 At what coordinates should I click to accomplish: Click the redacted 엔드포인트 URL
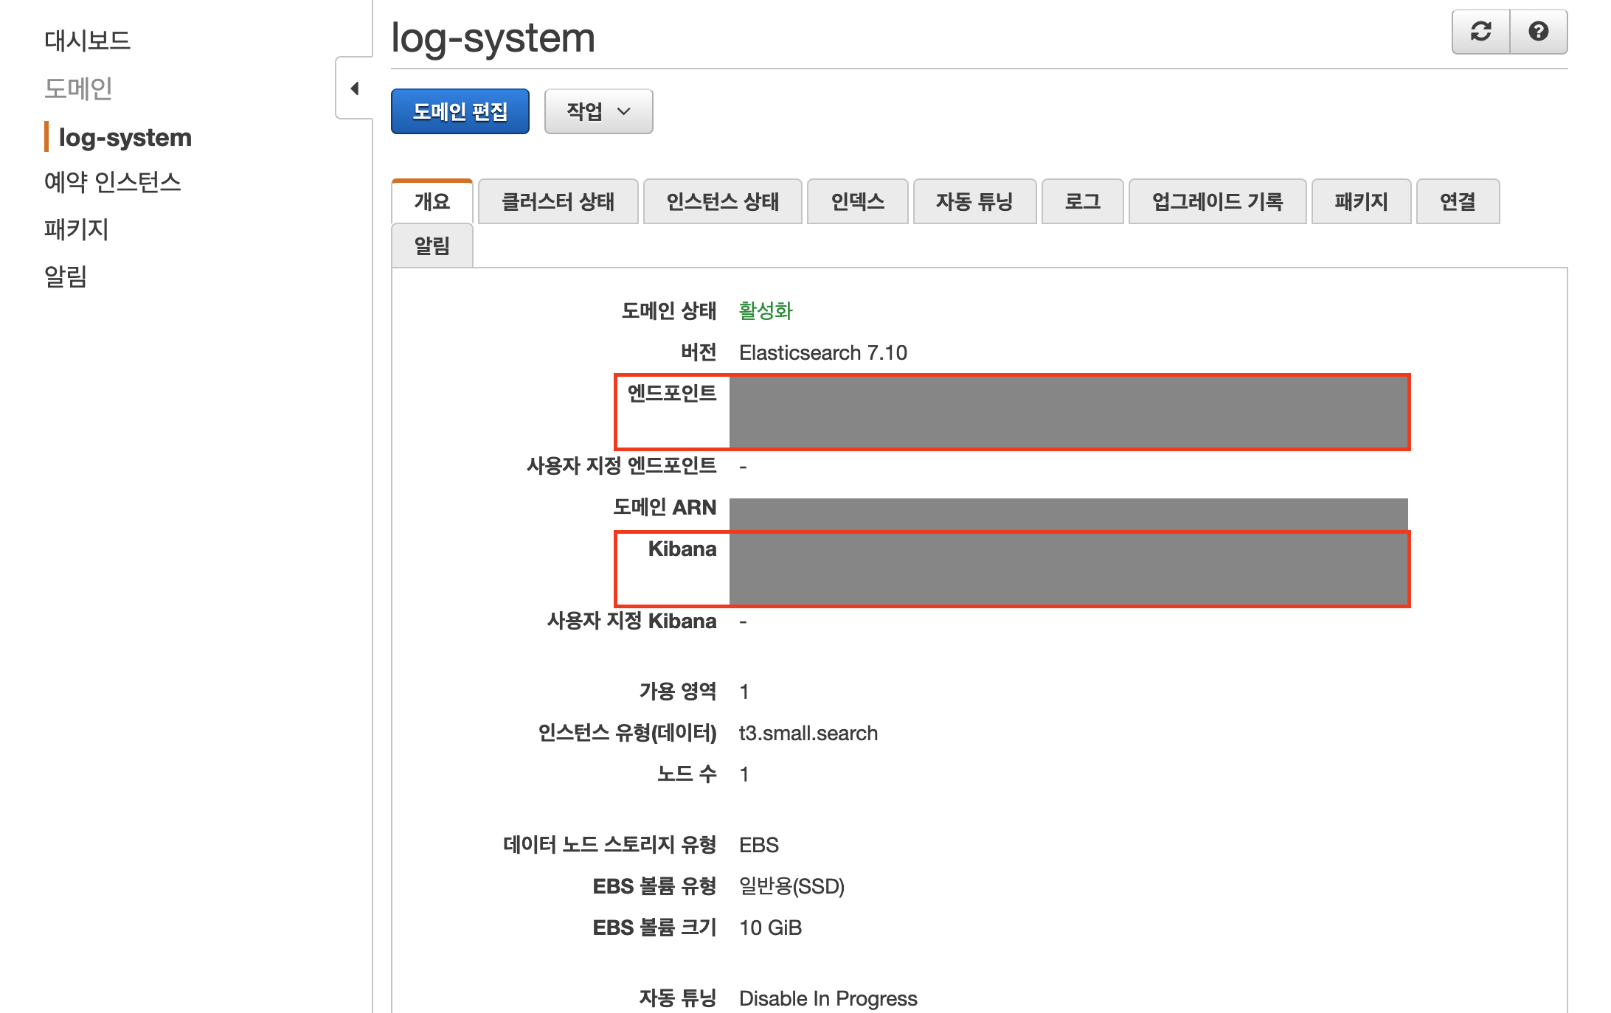click(1068, 412)
